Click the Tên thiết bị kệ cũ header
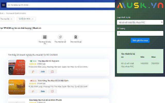Viewport: 165px width, 103px height. tap(128, 55)
